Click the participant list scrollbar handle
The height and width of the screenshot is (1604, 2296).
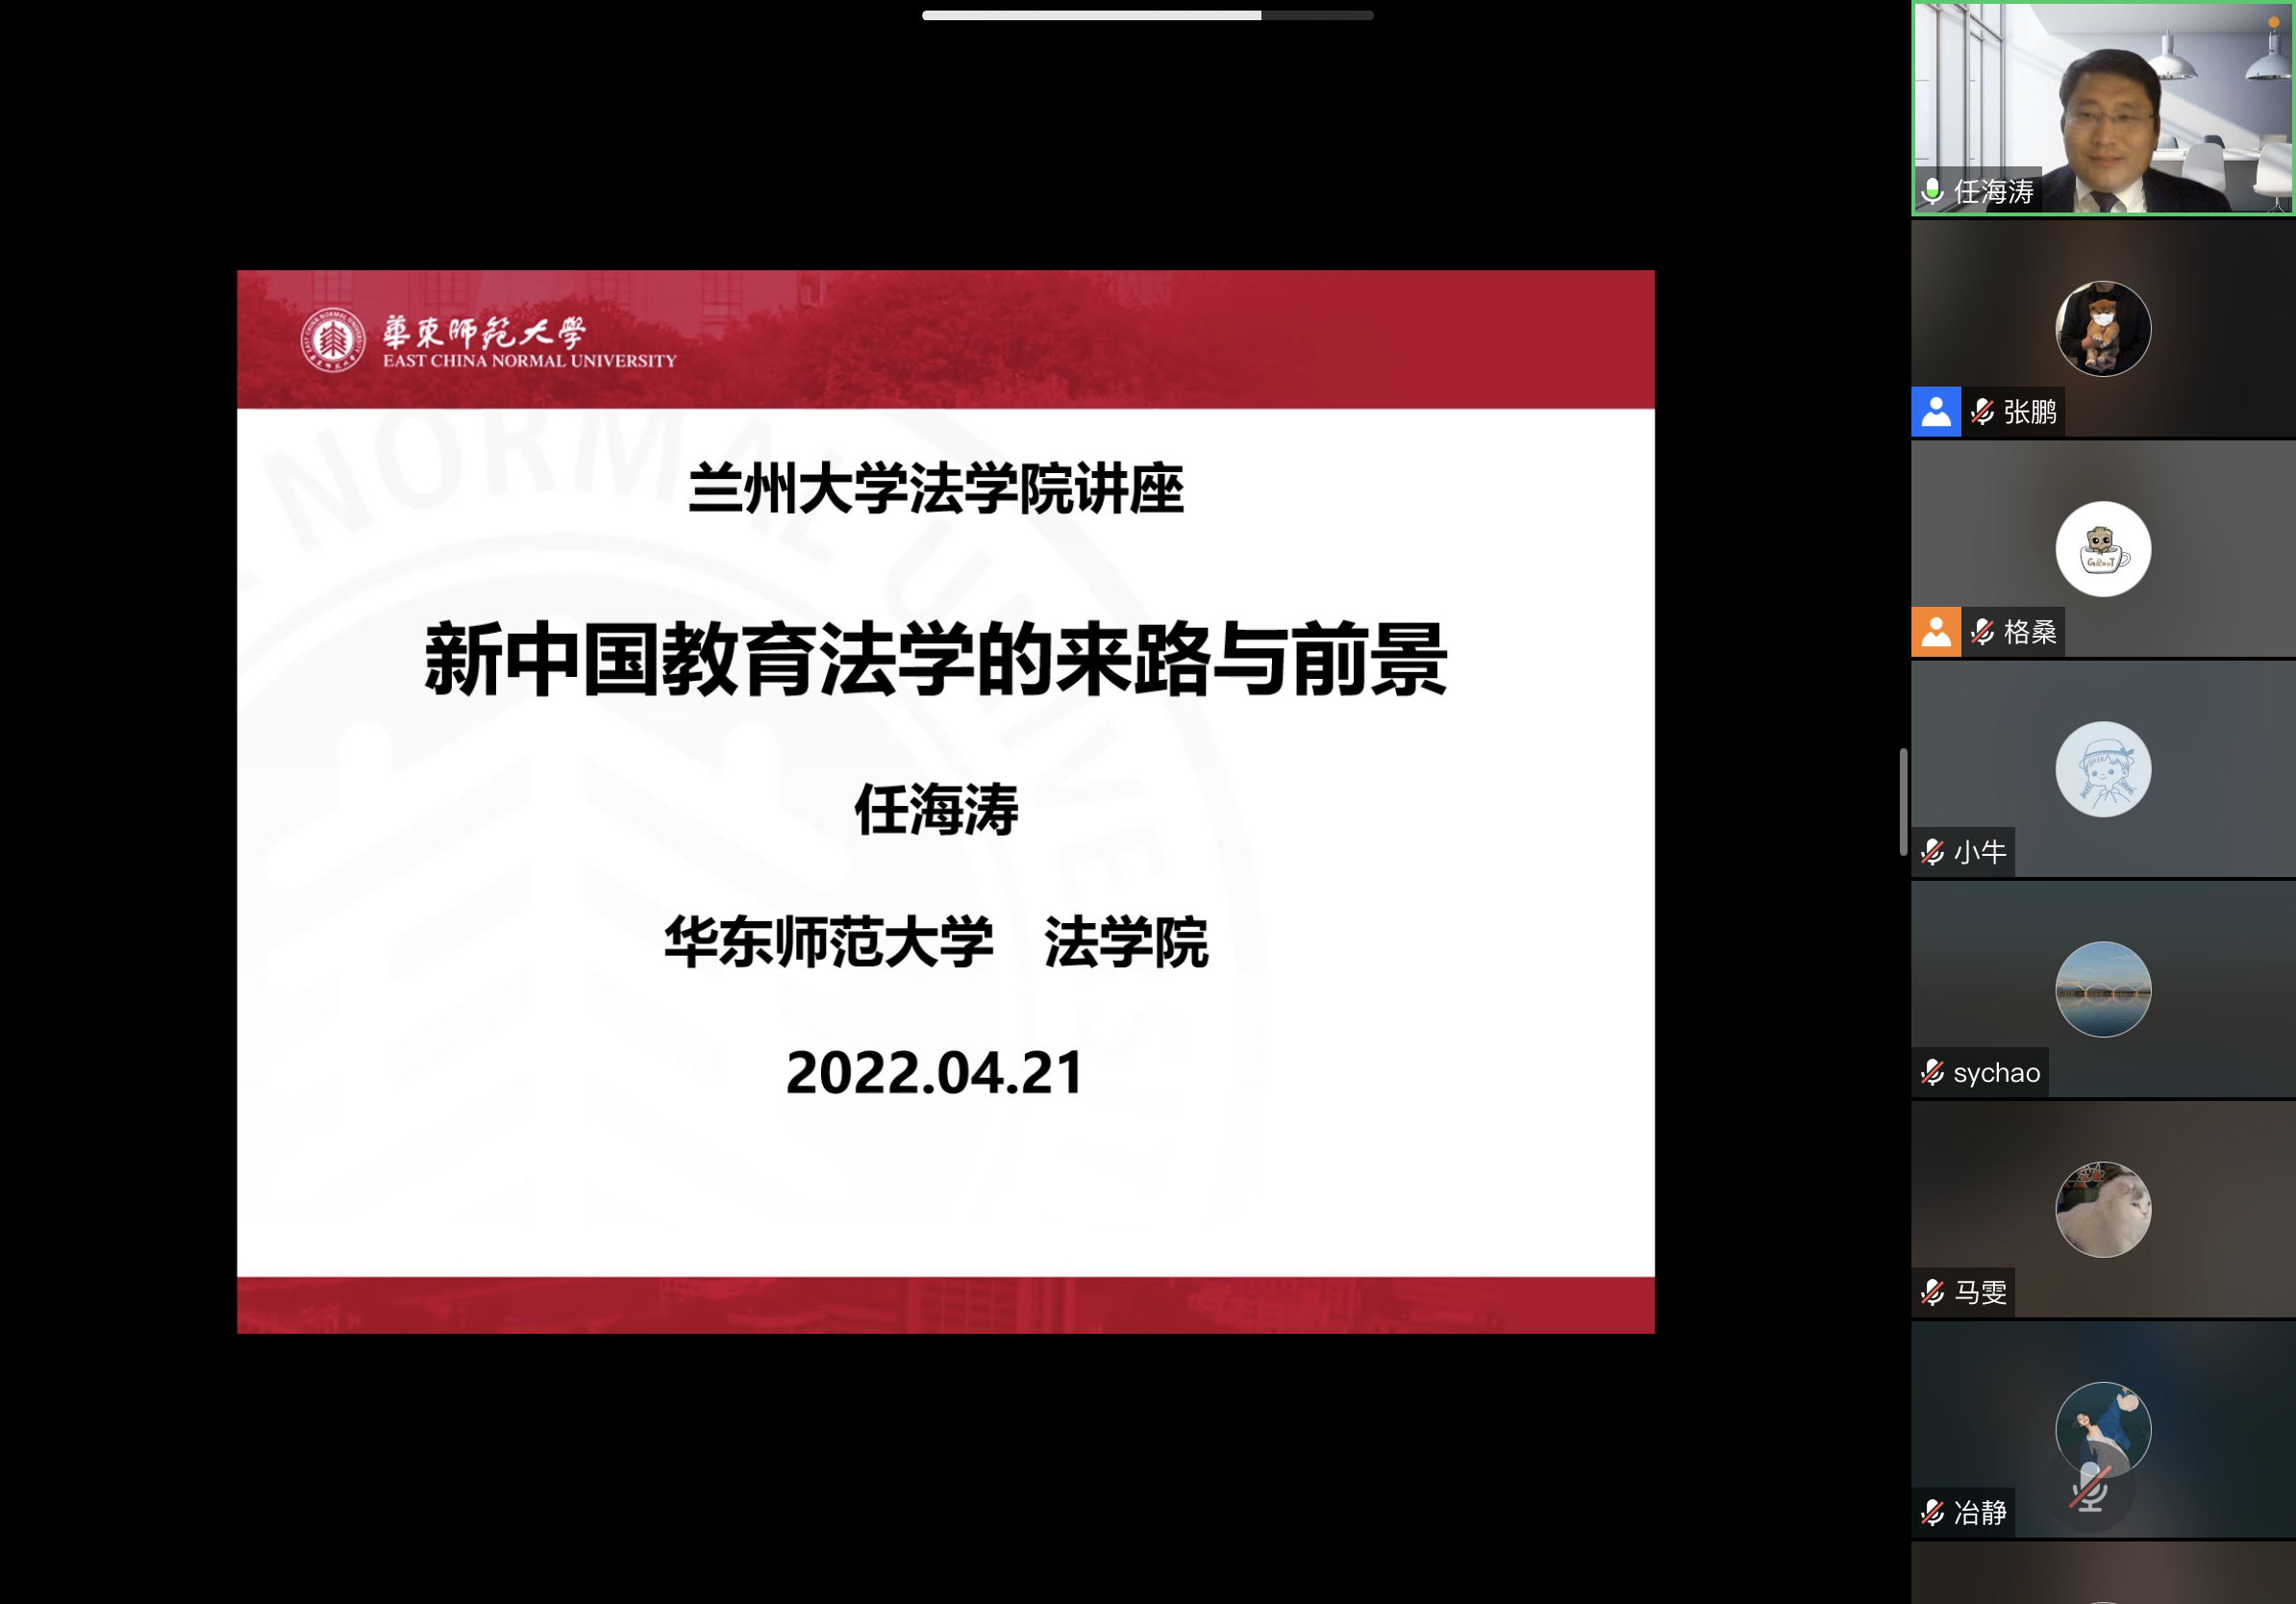(1903, 802)
